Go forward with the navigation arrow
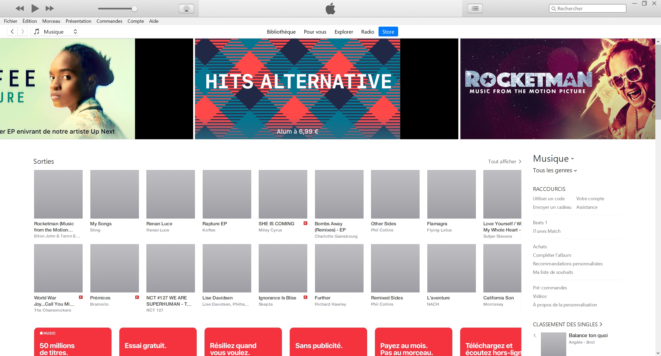Image resolution: width=661 pixels, height=356 pixels. coord(23,32)
